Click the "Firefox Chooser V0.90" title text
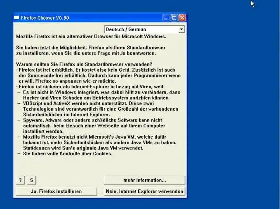Screen dimensions: 280x209 point(45,18)
